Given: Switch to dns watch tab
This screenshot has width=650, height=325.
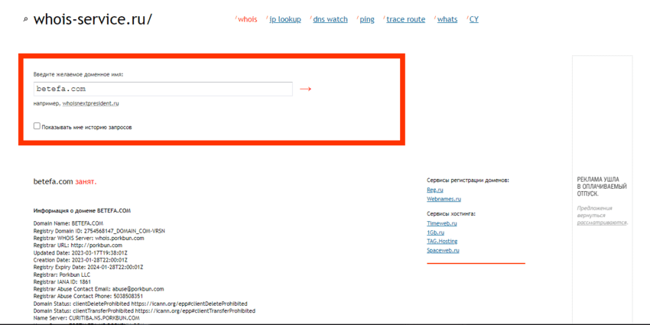Looking at the screenshot, I should pyautogui.click(x=330, y=20).
